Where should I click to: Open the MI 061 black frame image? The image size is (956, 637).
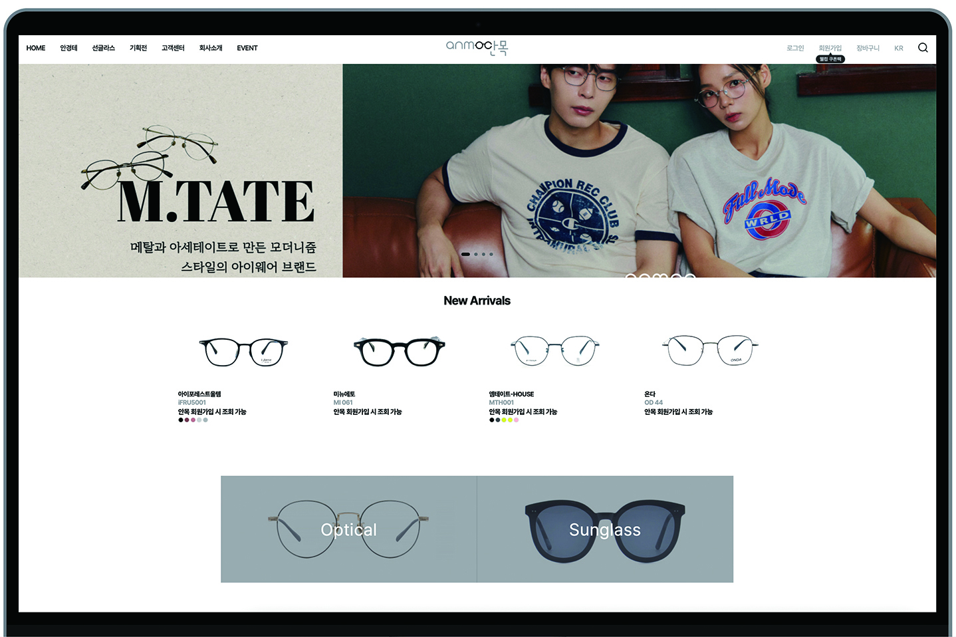point(399,351)
